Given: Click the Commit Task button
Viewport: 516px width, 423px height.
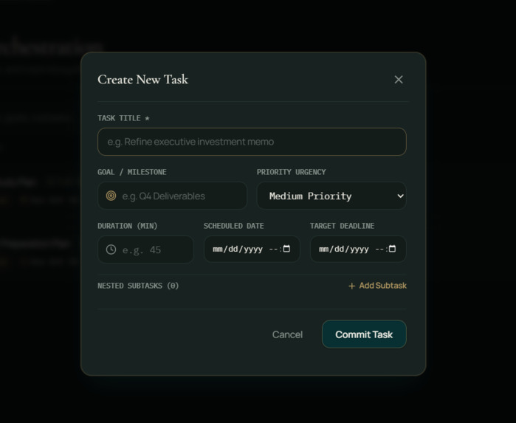Looking at the screenshot, I should click(364, 334).
